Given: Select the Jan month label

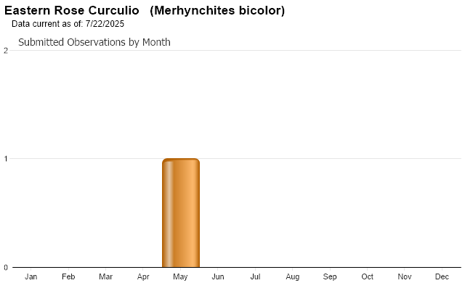Looking at the screenshot, I should pos(31,276).
